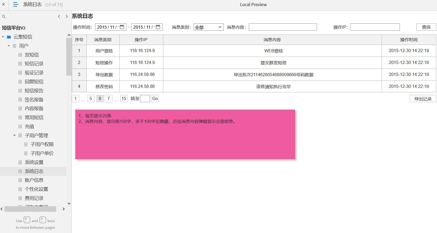The height and width of the screenshot is (233, 437).
Task: Open calendar picker of end date field
Action: point(158,27)
